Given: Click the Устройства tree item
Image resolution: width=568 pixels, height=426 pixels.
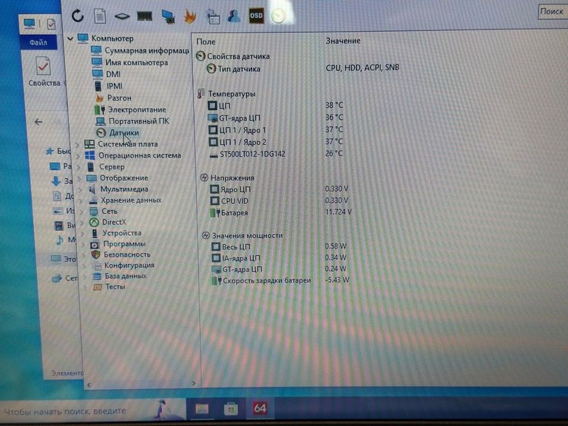Looking at the screenshot, I should pos(116,233).
